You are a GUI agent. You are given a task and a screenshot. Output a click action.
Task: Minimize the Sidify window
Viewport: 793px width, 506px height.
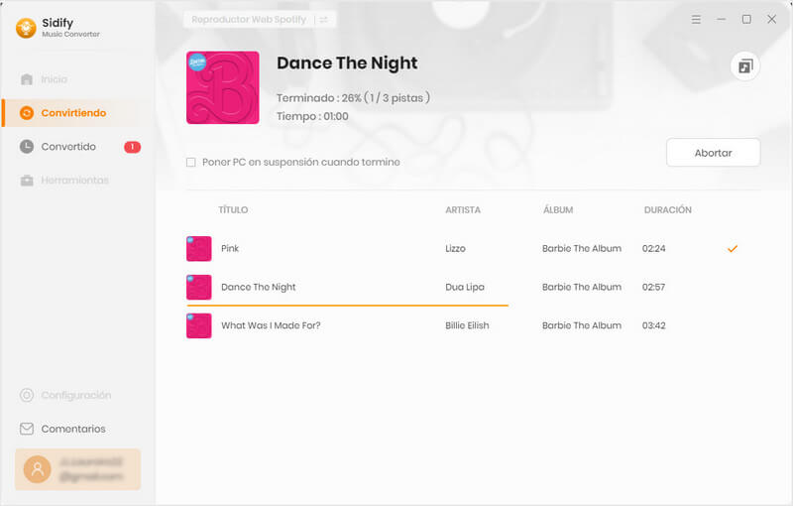coord(722,19)
